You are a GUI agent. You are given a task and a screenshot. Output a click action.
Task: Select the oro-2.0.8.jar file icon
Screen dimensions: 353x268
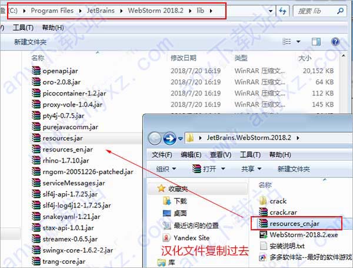pos(36,82)
